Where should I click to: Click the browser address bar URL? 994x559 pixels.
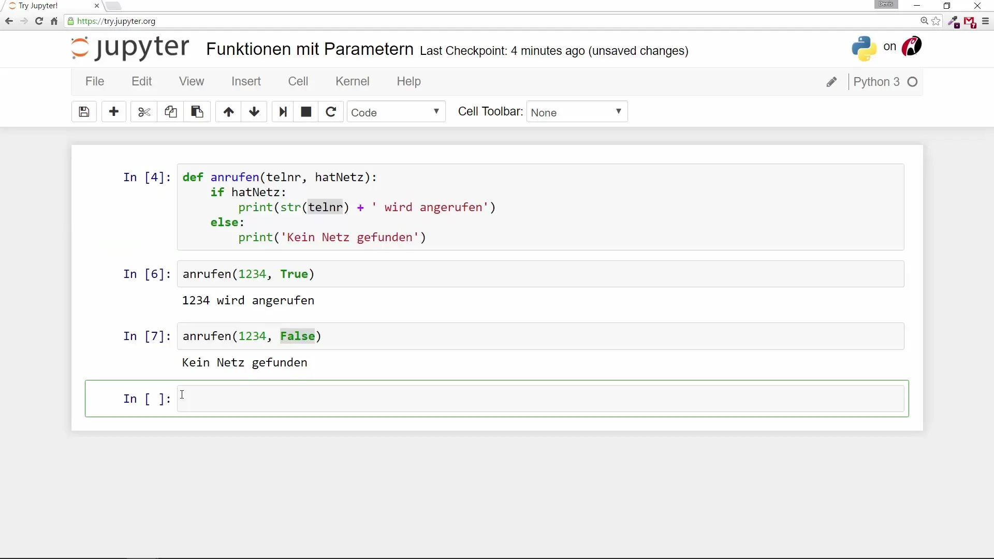[116, 21]
